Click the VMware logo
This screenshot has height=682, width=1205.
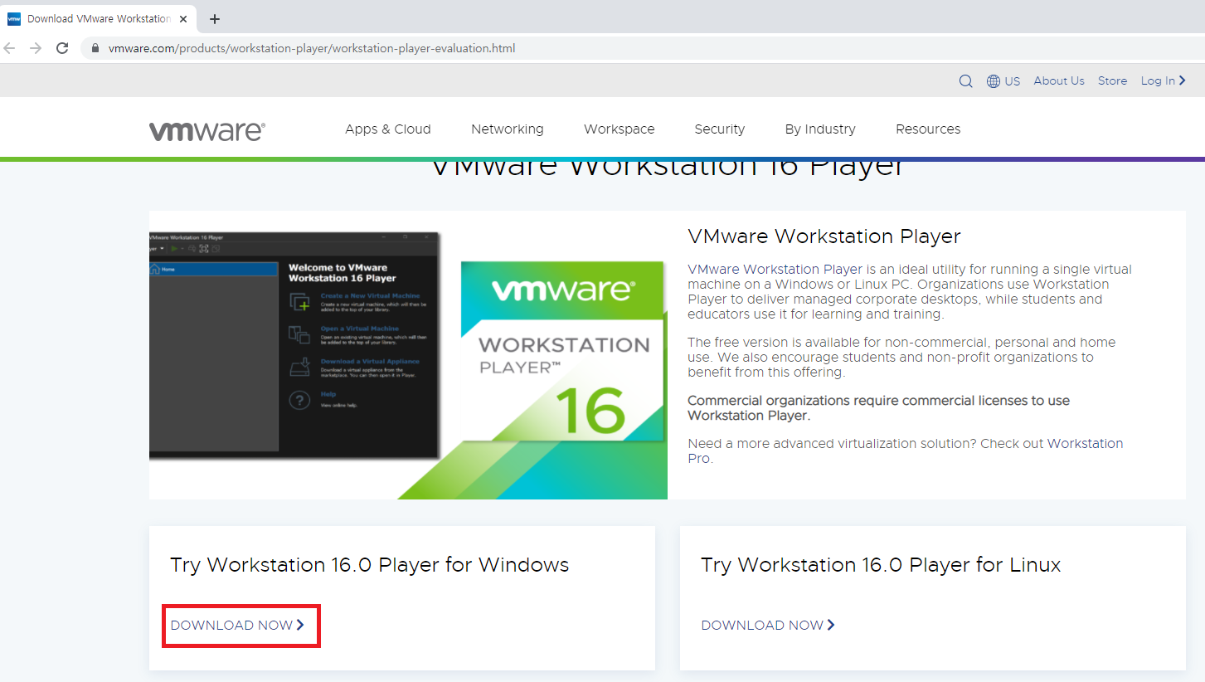[x=207, y=130]
